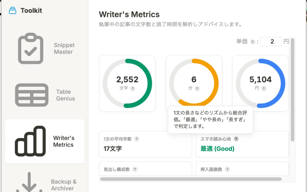307x192 pixels.
Task: Click the スマホ読み心地 card label
Action: click(216, 139)
